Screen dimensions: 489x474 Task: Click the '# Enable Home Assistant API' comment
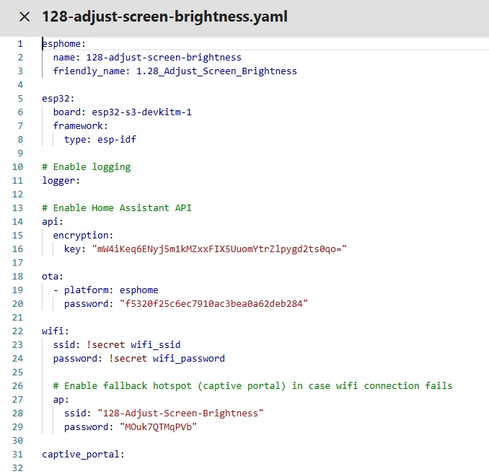pos(116,208)
